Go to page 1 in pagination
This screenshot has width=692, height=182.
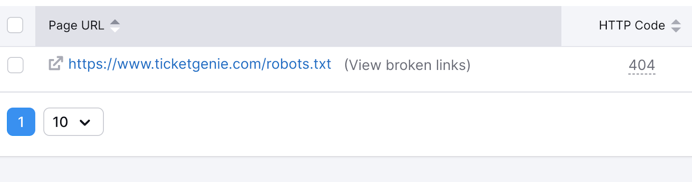[21, 122]
